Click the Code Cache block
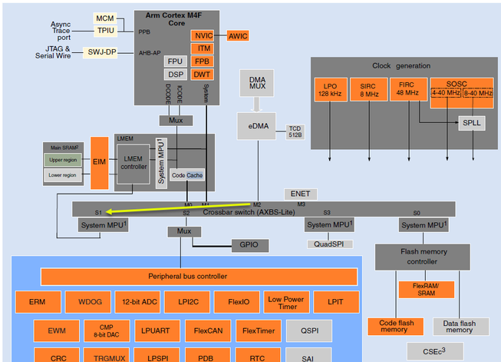Viewport: 501px width, 362px height. pos(187,175)
